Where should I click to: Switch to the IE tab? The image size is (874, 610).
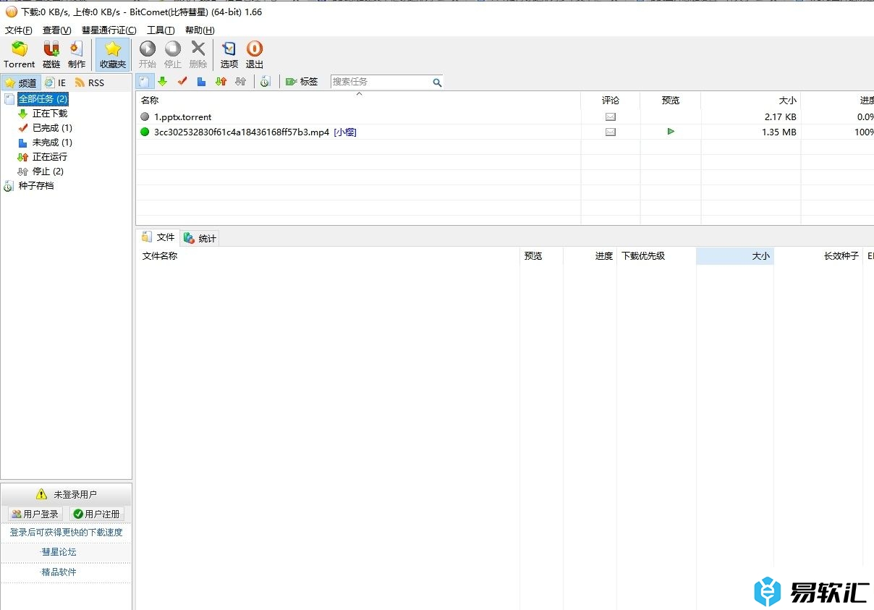coord(56,82)
